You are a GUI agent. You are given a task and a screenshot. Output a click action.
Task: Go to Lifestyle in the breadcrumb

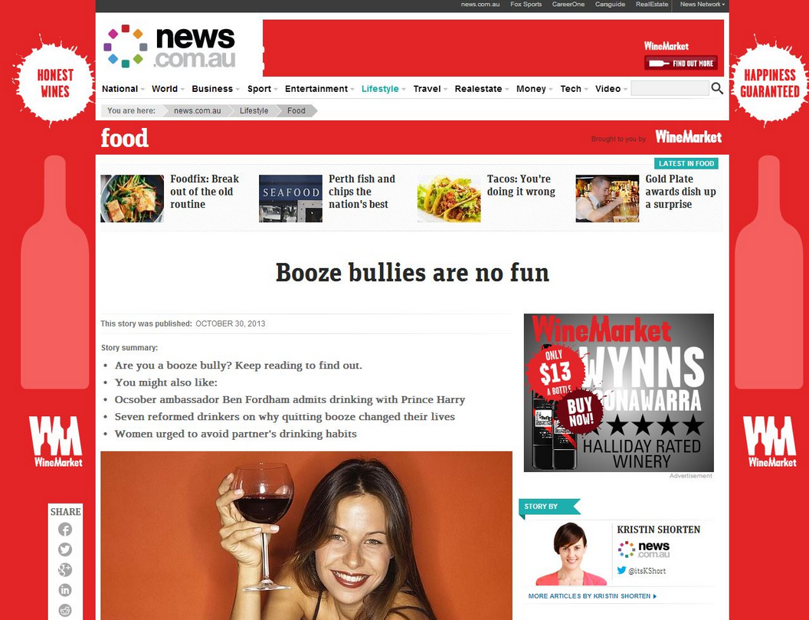(254, 110)
